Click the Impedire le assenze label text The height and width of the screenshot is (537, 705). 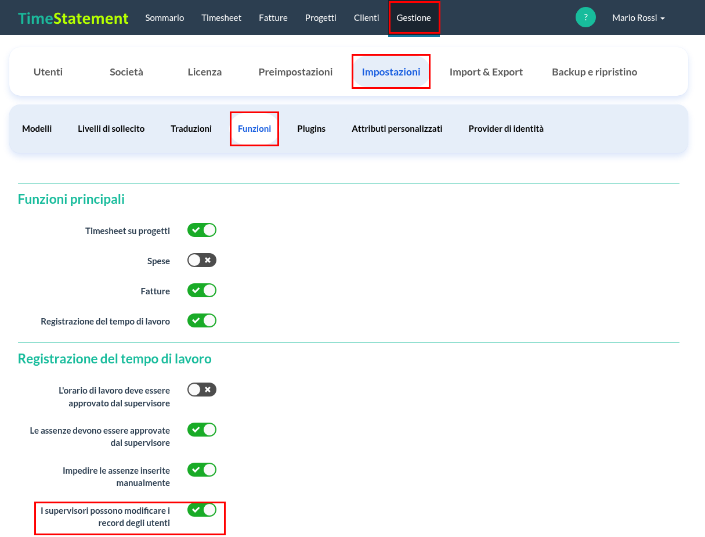(116, 476)
